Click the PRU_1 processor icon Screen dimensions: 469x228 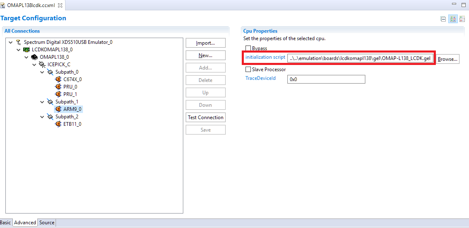58,94
